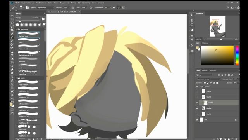248x140 pixels.
Task: Open the layer blend mode dropdown
Action: [208, 79]
